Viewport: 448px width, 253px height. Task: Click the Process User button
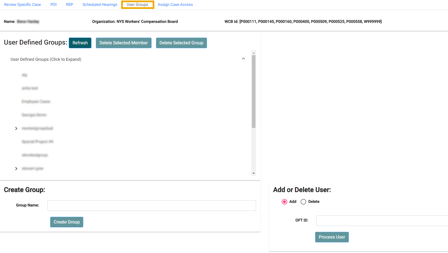coord(332,237)
